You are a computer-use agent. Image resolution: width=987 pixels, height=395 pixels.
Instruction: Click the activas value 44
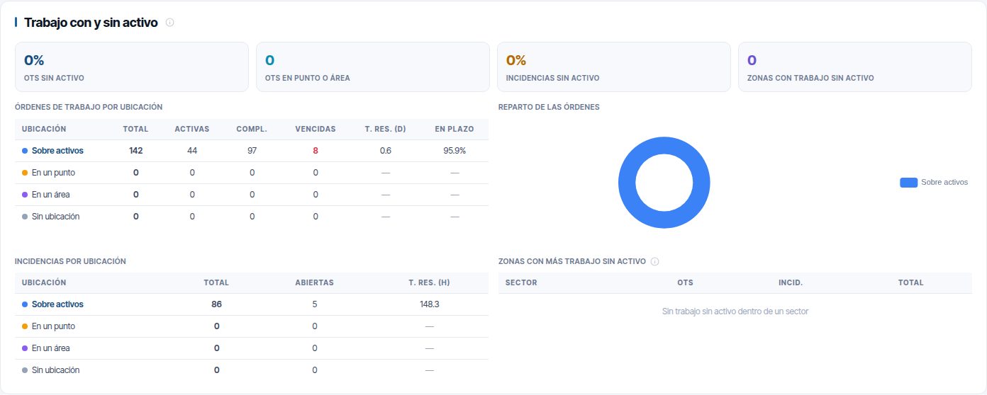coord(192,151)
